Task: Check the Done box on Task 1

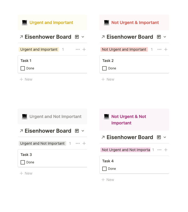Action: coord(23,68)
